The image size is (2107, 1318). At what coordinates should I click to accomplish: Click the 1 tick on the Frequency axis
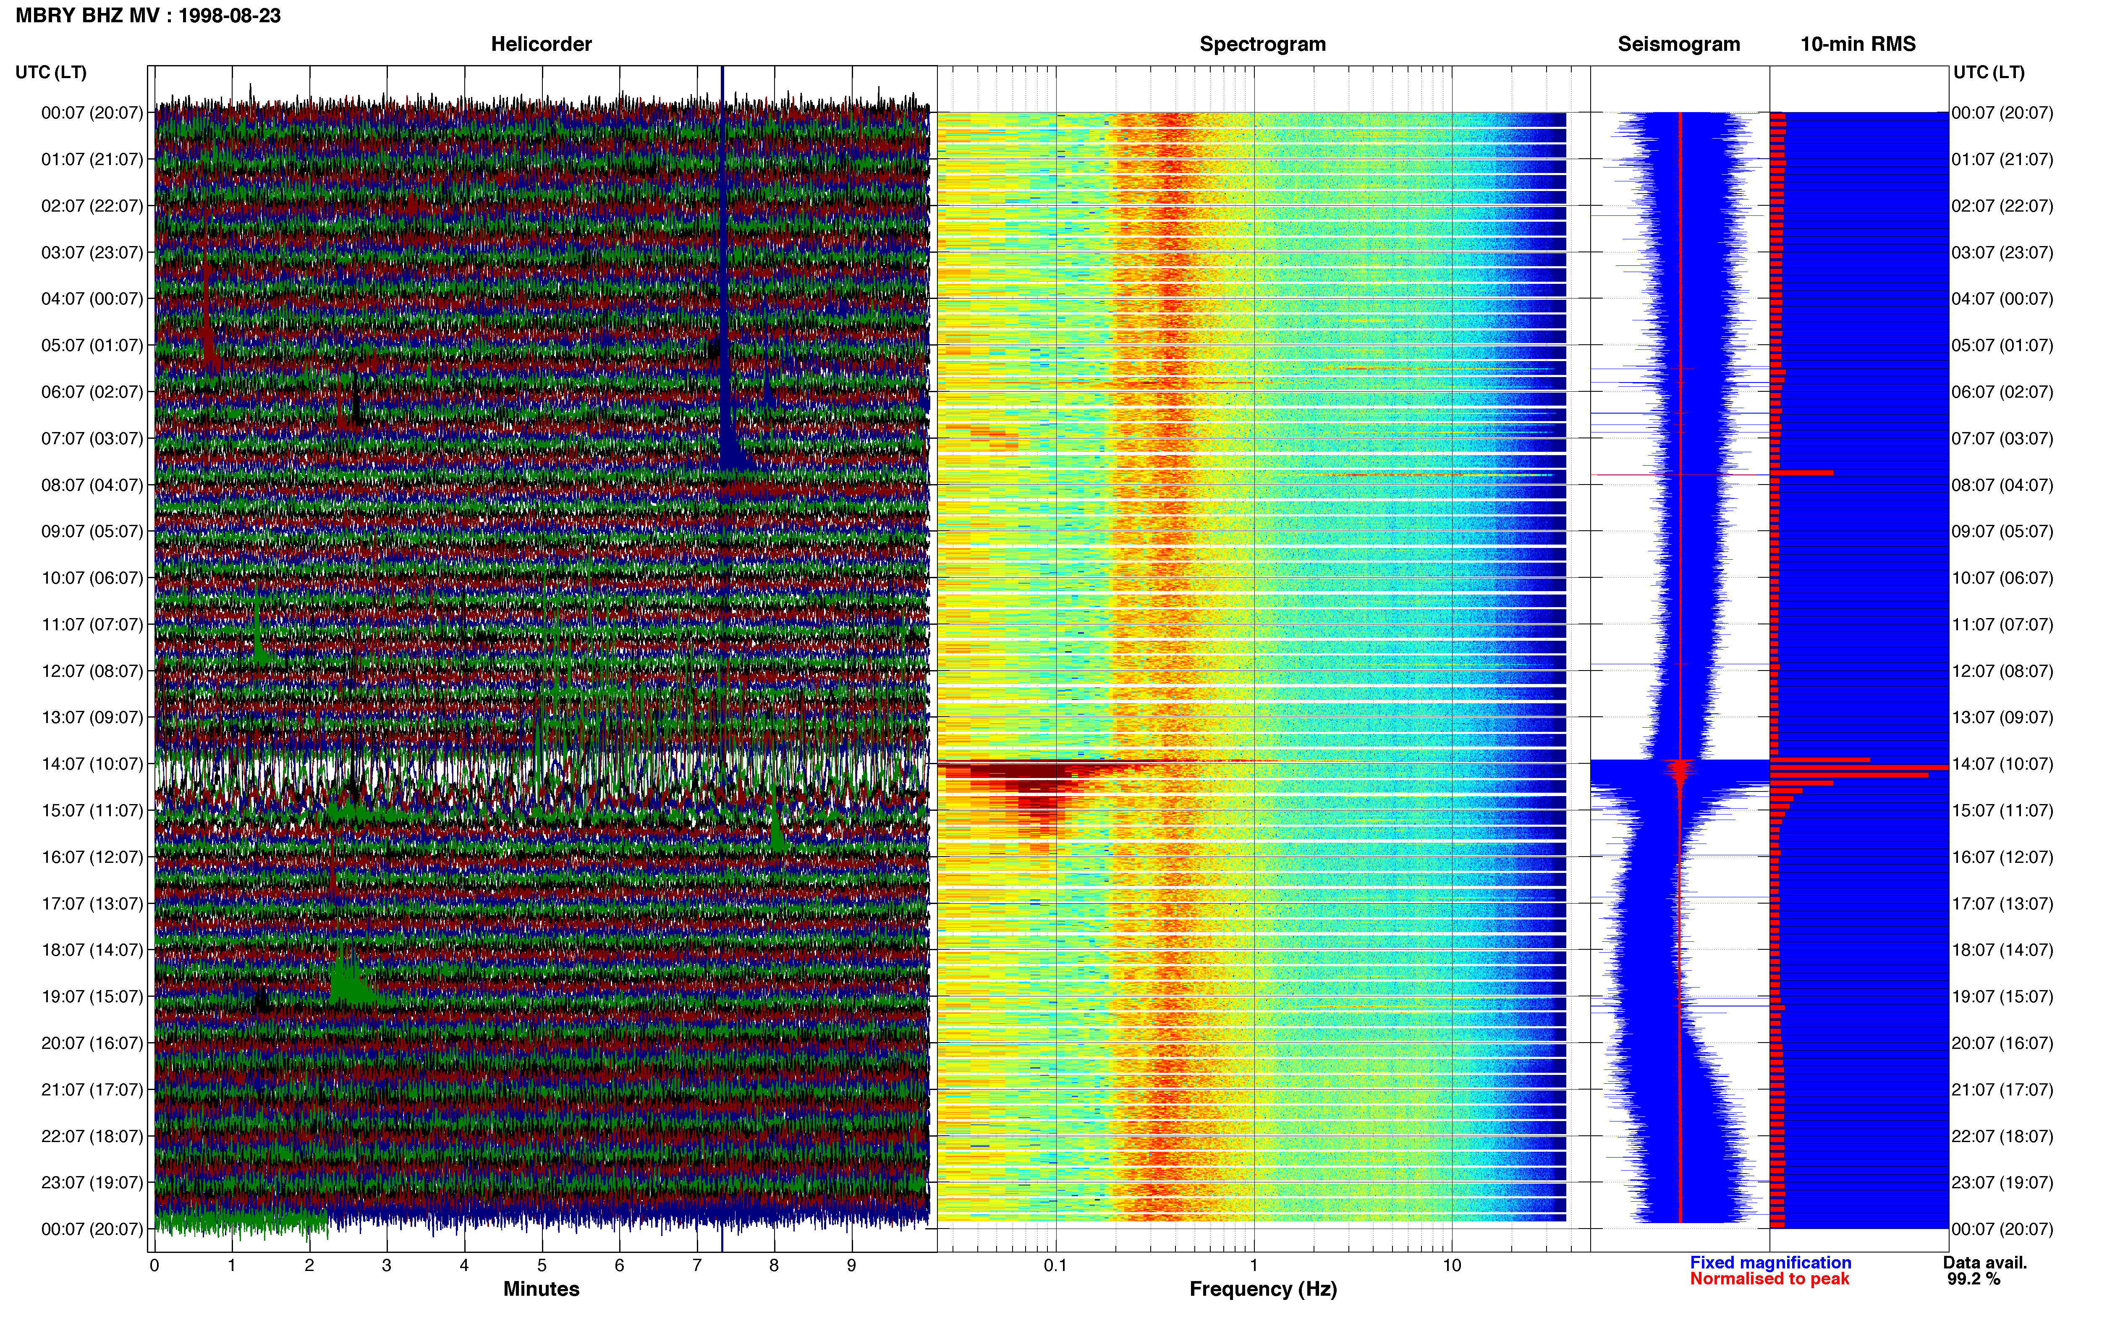(1254, 1266)
